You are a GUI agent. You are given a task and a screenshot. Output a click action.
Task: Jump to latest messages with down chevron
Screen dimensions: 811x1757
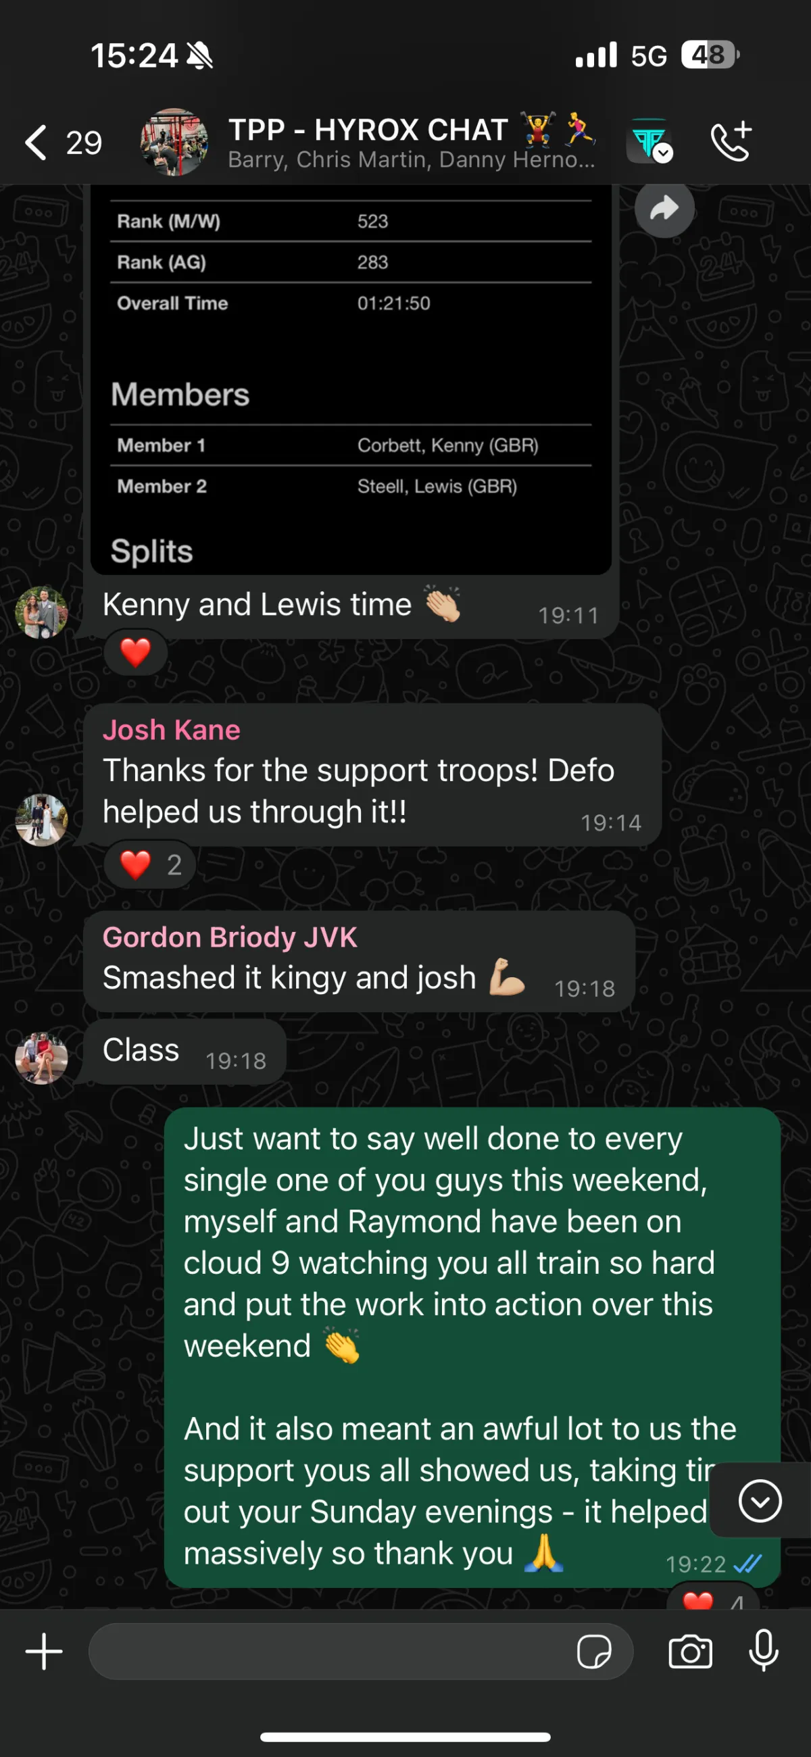coord(760,1500)
